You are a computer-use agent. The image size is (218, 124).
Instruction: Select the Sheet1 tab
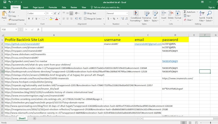(x=22, y=118)
